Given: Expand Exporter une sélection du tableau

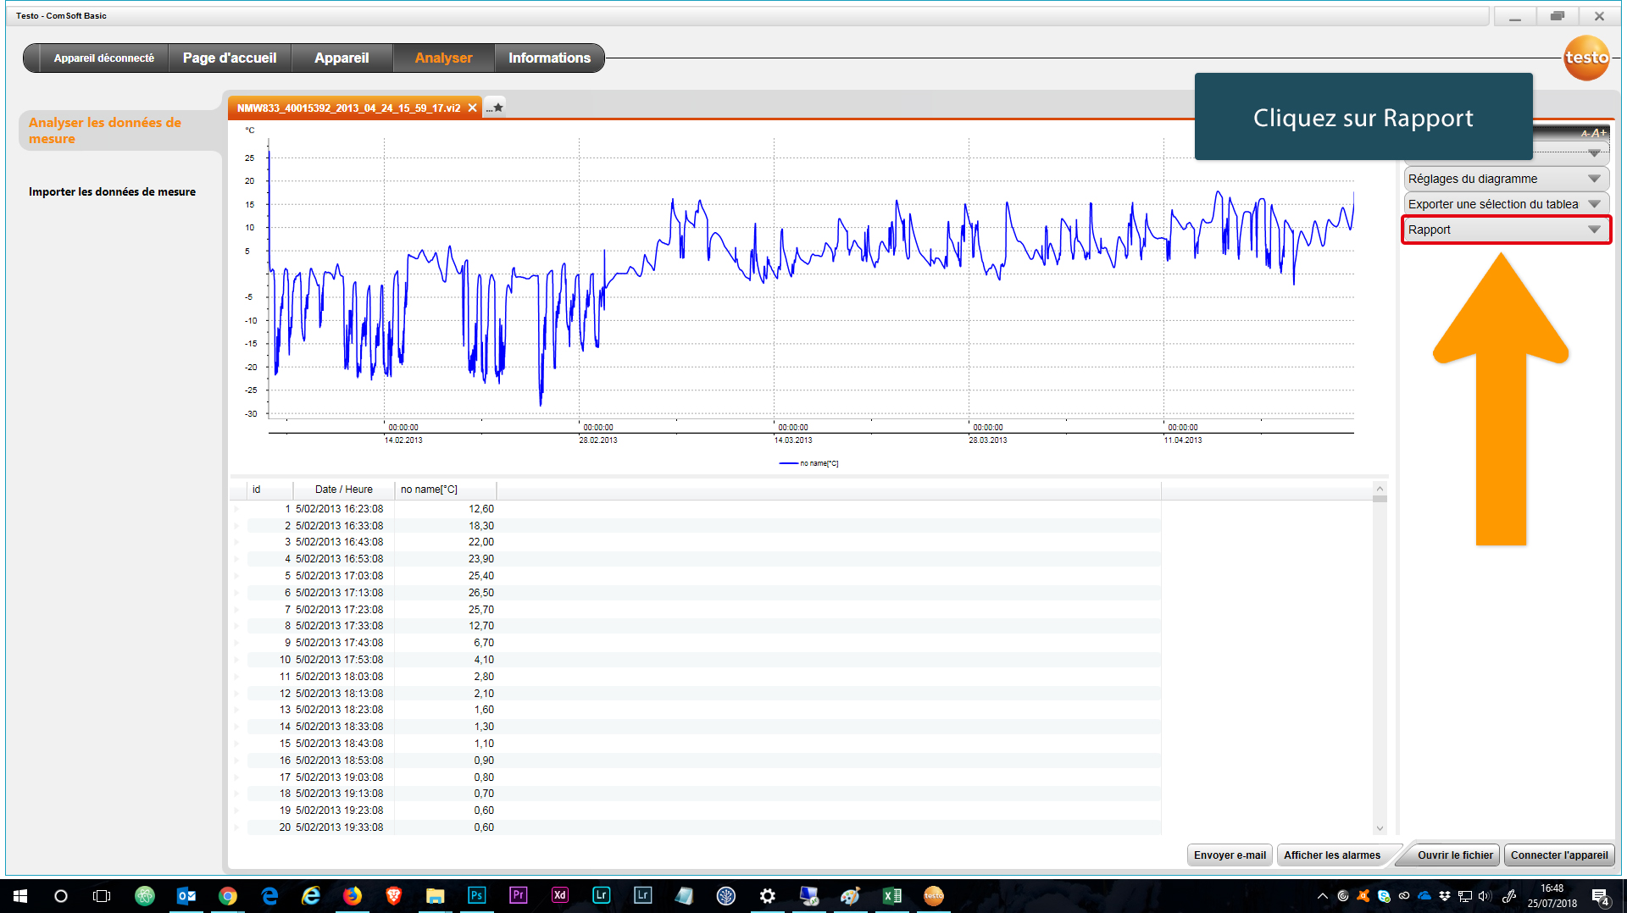Looking at the screenshot, I should click(1506, 204).
